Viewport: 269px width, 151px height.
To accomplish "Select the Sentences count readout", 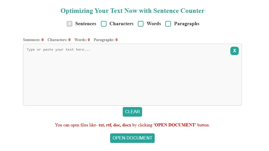I will (x=33, y=40).
